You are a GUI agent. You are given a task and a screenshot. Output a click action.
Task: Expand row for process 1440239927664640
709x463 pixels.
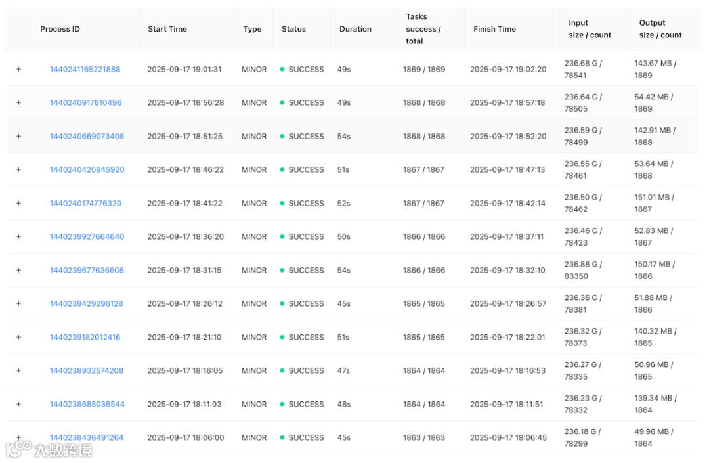(x=18, y=236)
